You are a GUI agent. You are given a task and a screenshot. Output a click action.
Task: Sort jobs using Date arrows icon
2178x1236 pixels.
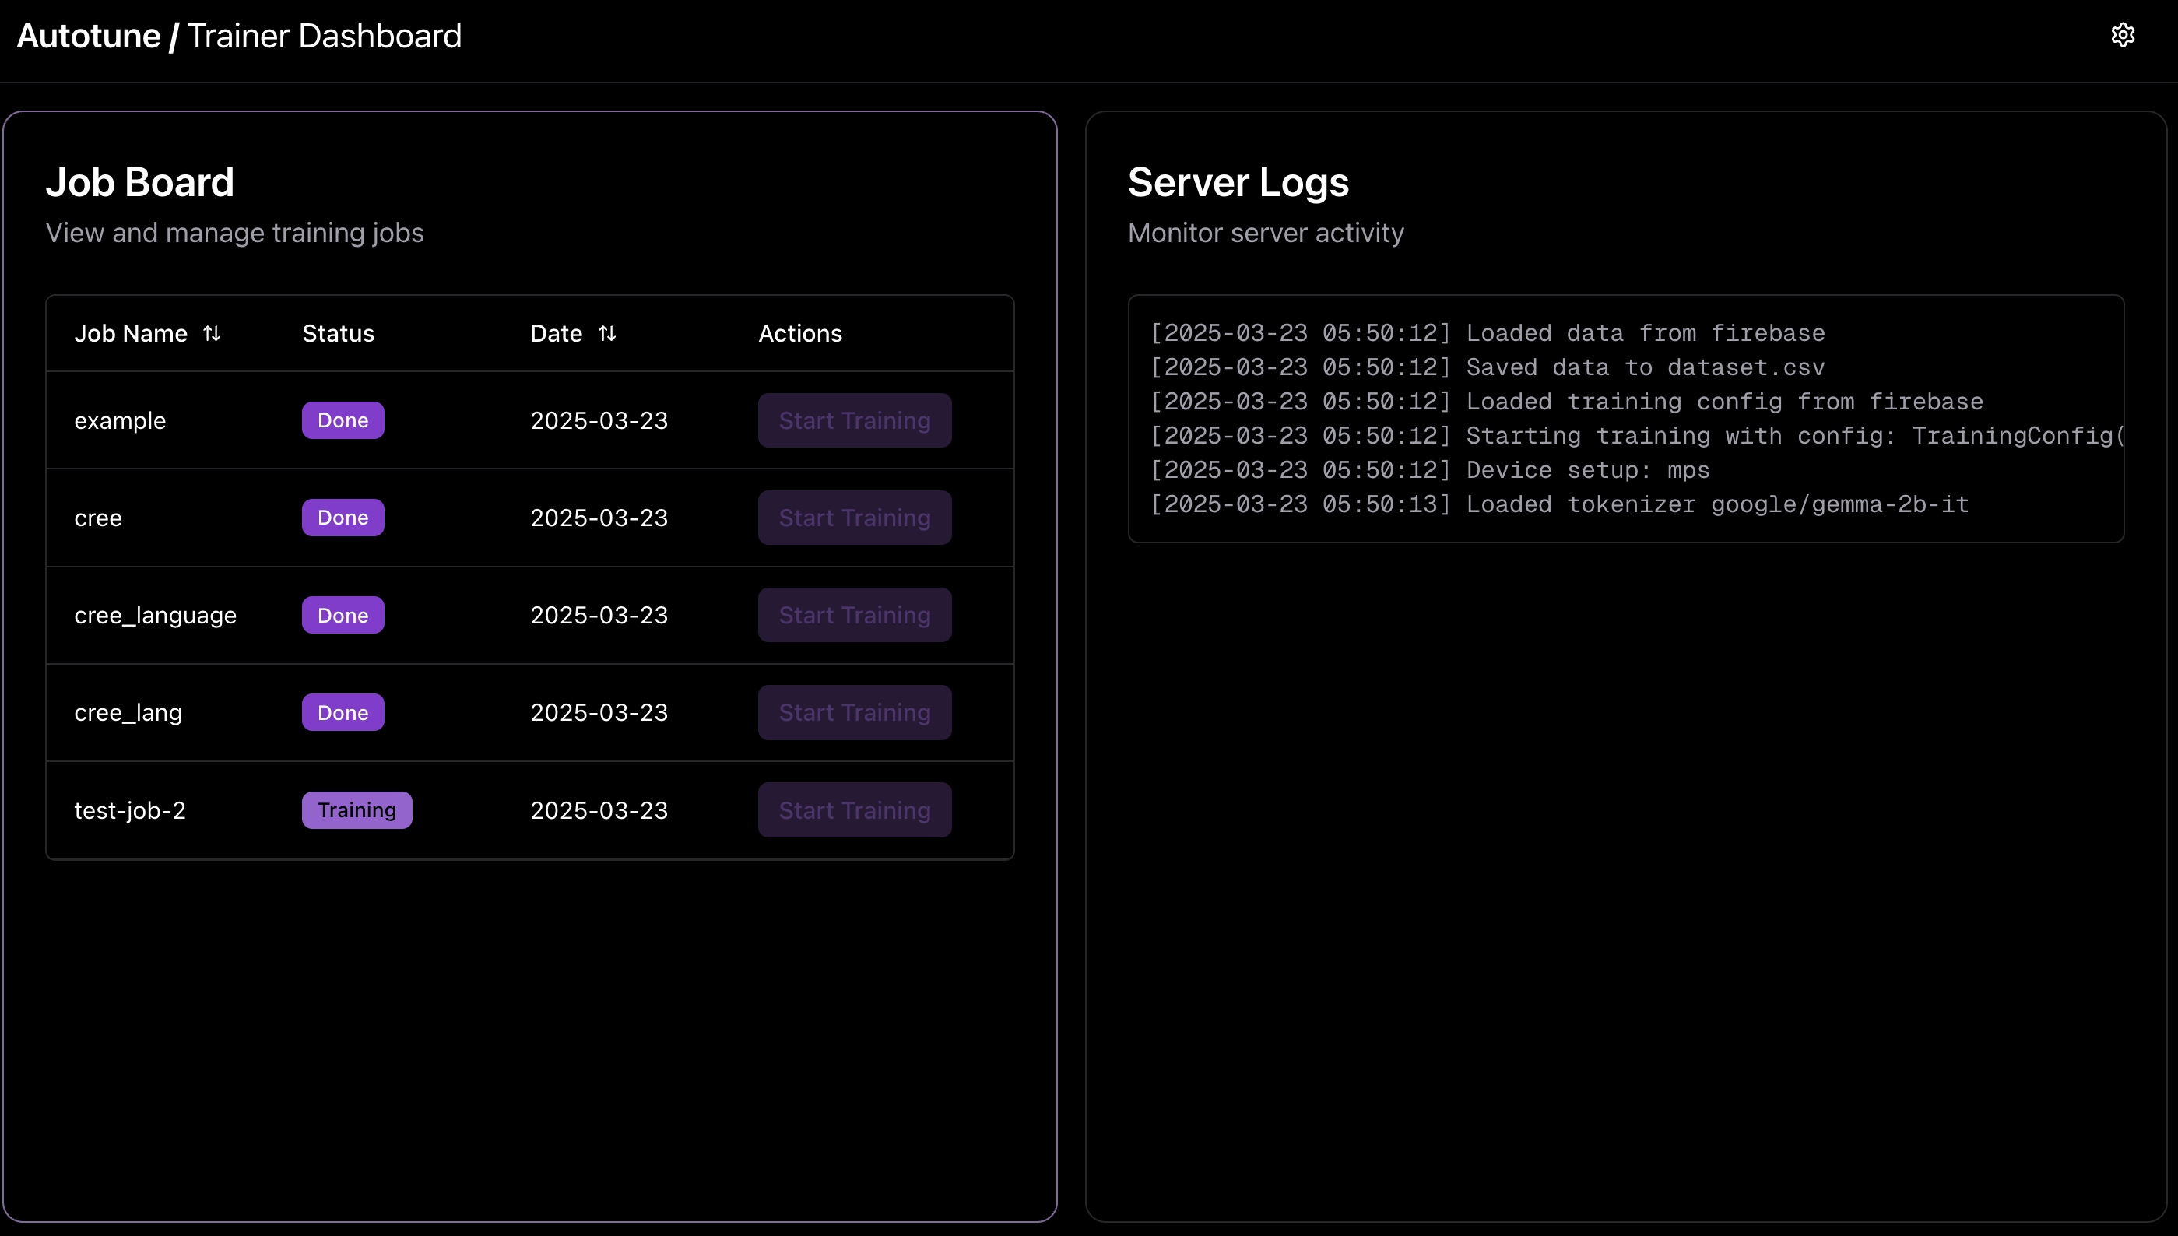point(607,334)
